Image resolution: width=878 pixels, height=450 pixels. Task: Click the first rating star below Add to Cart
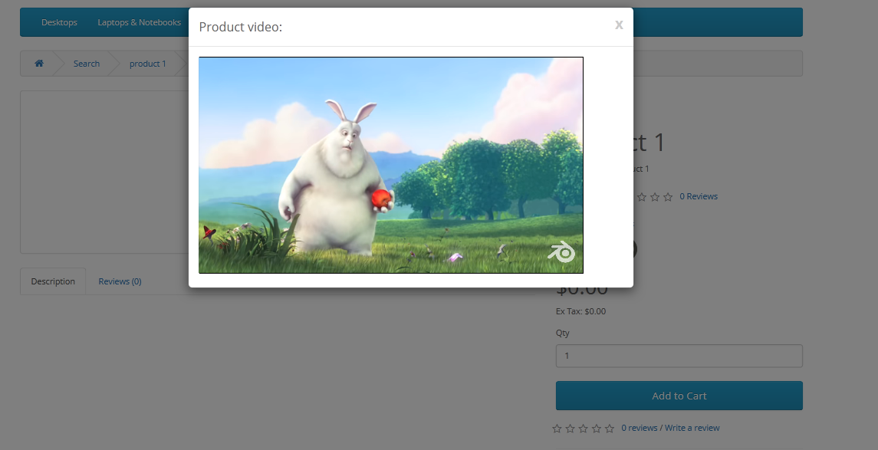pos(557,429)
